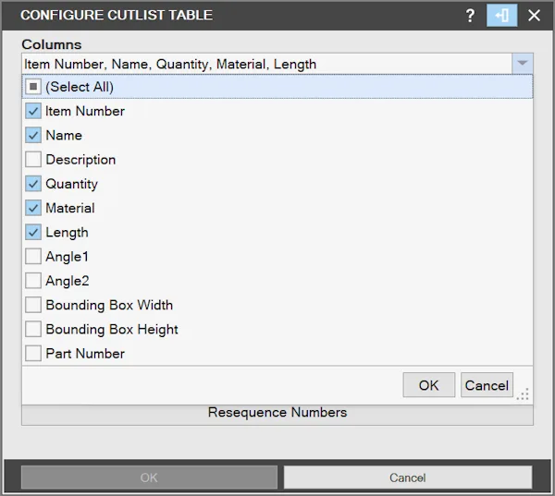Click the bottom dialog Cancel button

408,478
